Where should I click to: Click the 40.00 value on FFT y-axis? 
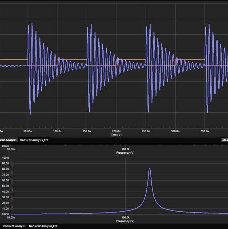(x=5, y=192)
